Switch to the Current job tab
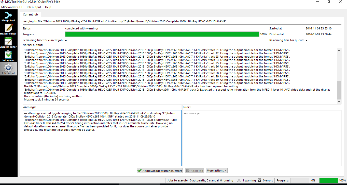The width and height of the screenshot is (347, 185). pos(30,14)
